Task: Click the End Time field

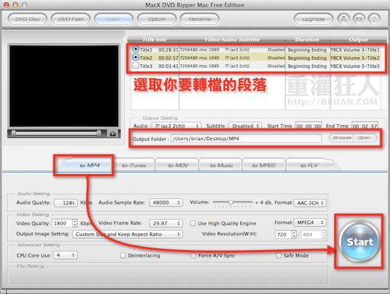Action: coord(365,126)
